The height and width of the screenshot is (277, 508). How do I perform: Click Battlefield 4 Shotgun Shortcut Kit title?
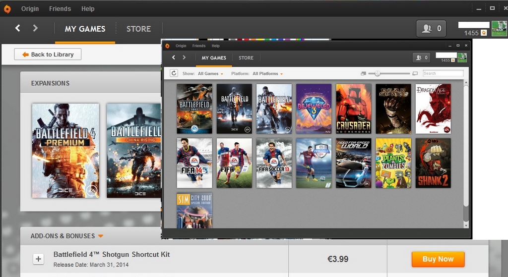click(112, 254)
